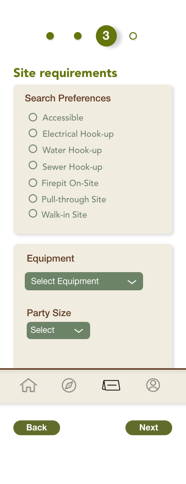Open the user profile icon
Viewport: 186px width, 484px height.
coord(153,385)
